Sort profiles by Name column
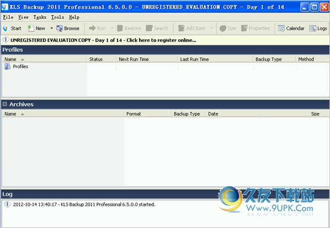Image resolution: width=330 pixels, height=228 pixels. point(44,60)
